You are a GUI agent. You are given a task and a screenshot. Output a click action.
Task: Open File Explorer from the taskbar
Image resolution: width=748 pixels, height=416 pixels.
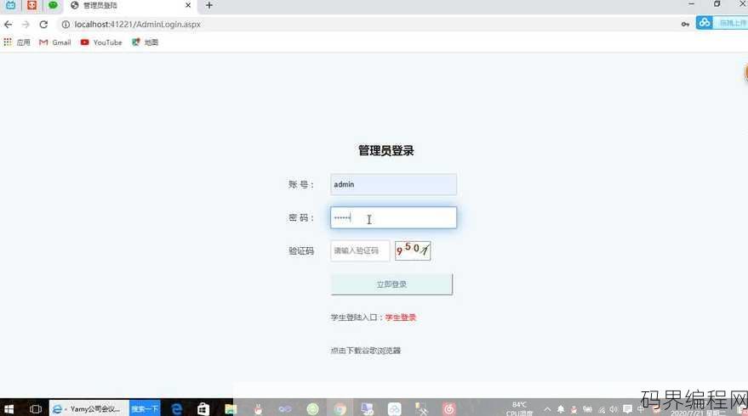[x=231, y=409]
